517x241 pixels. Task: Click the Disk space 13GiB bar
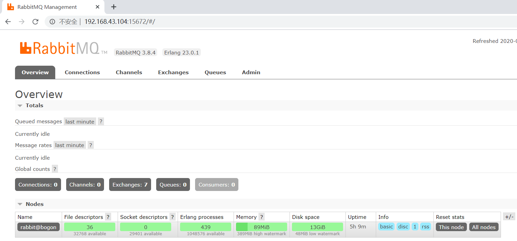317,227
